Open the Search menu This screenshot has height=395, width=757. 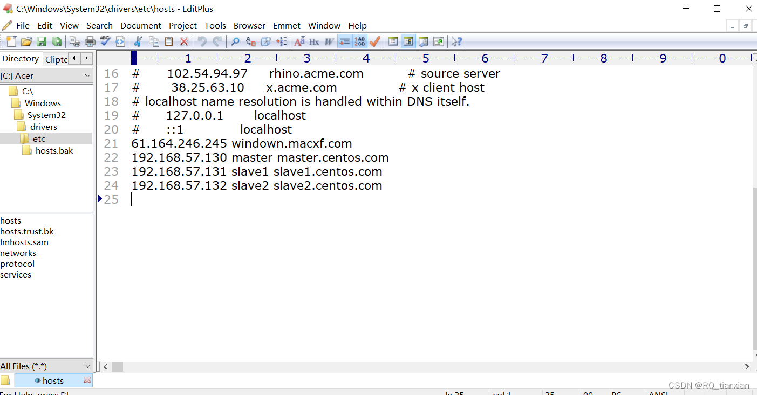99,25
